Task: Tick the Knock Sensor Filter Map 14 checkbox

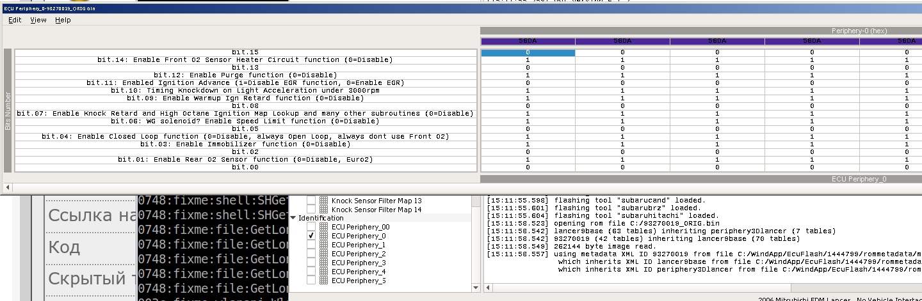Action: [311, 210]
